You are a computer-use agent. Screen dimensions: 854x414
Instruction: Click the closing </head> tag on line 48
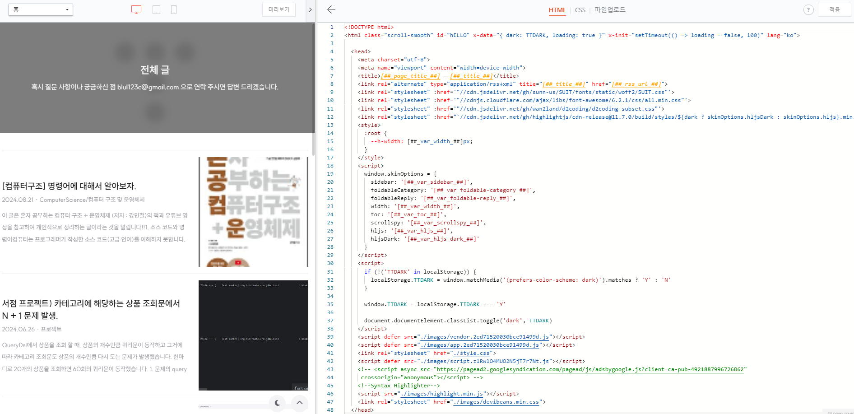[362, 410]
